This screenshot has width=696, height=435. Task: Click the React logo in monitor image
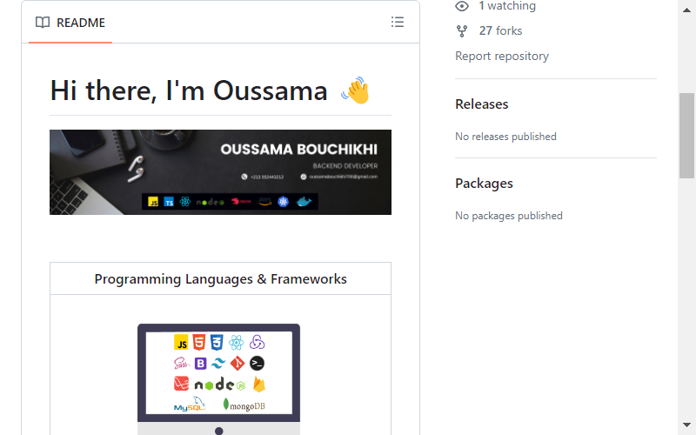pyautogui.click(x=236, y=343)
